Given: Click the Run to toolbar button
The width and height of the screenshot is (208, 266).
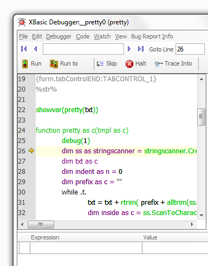Looking at the screenshot, I should pos(64,64).
